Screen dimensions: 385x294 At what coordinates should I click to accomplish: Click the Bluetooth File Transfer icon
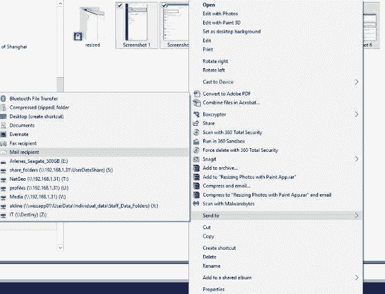point(3,99)
